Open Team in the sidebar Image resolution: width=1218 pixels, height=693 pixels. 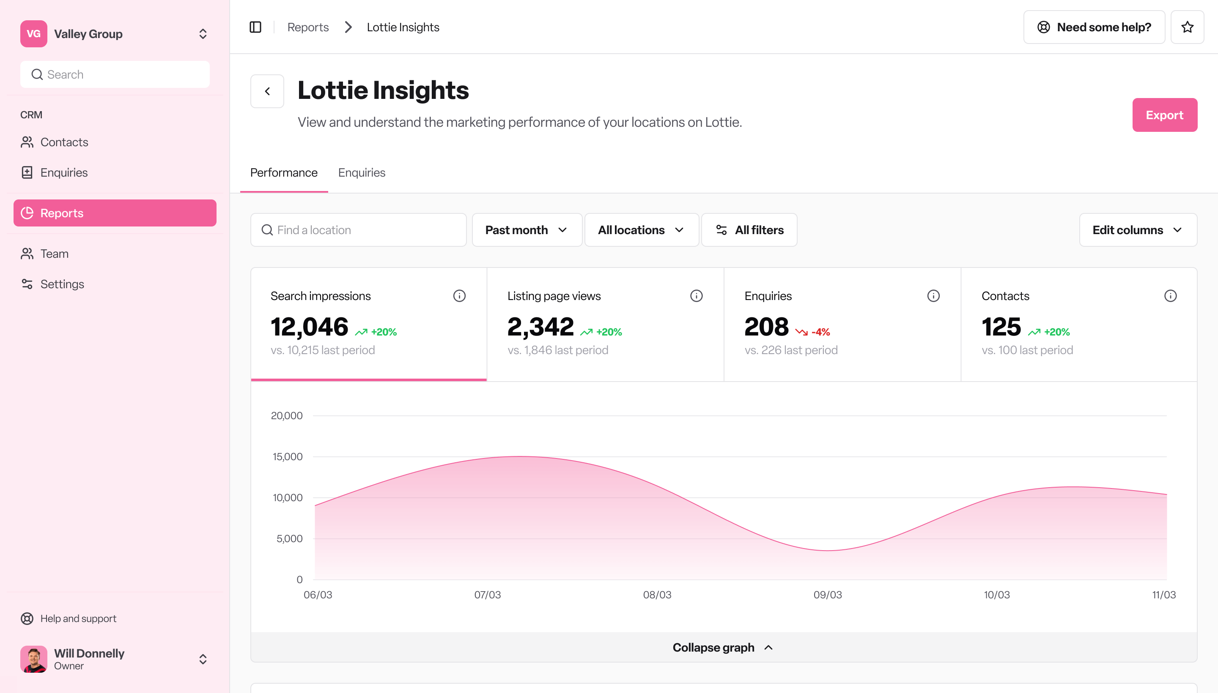[x=115, y=254]
